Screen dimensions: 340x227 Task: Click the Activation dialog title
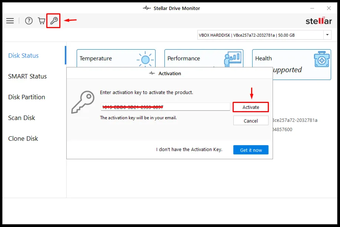coord(170,73)
